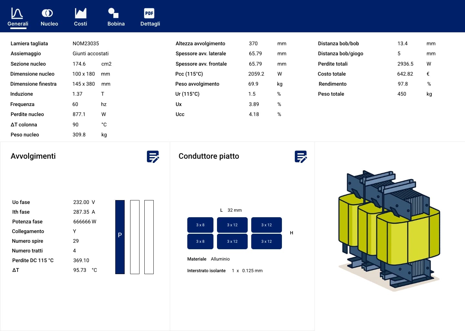Click the Dettagli tab label
This screenshot has width=465, height=331.
pos(150,24)
